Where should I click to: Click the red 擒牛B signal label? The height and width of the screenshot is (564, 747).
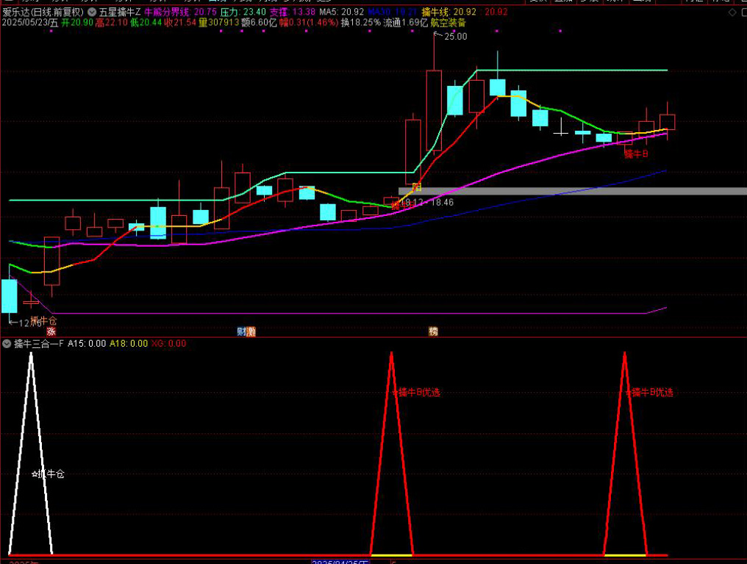pyautogui.click(x=636, y=154)
